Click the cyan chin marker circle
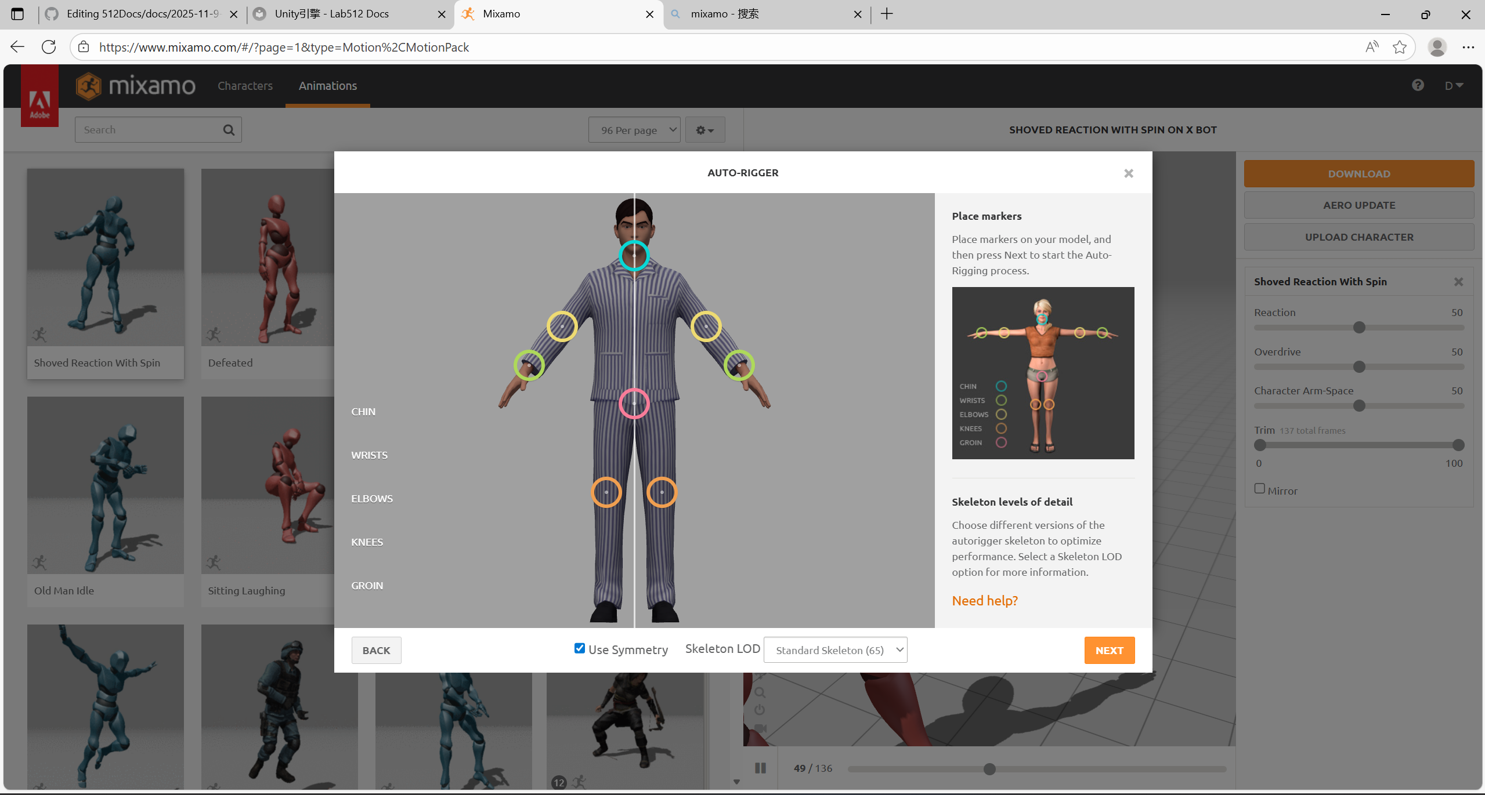Image resolution: width=1485 pixels, height=795 pixels. point(634,255)
